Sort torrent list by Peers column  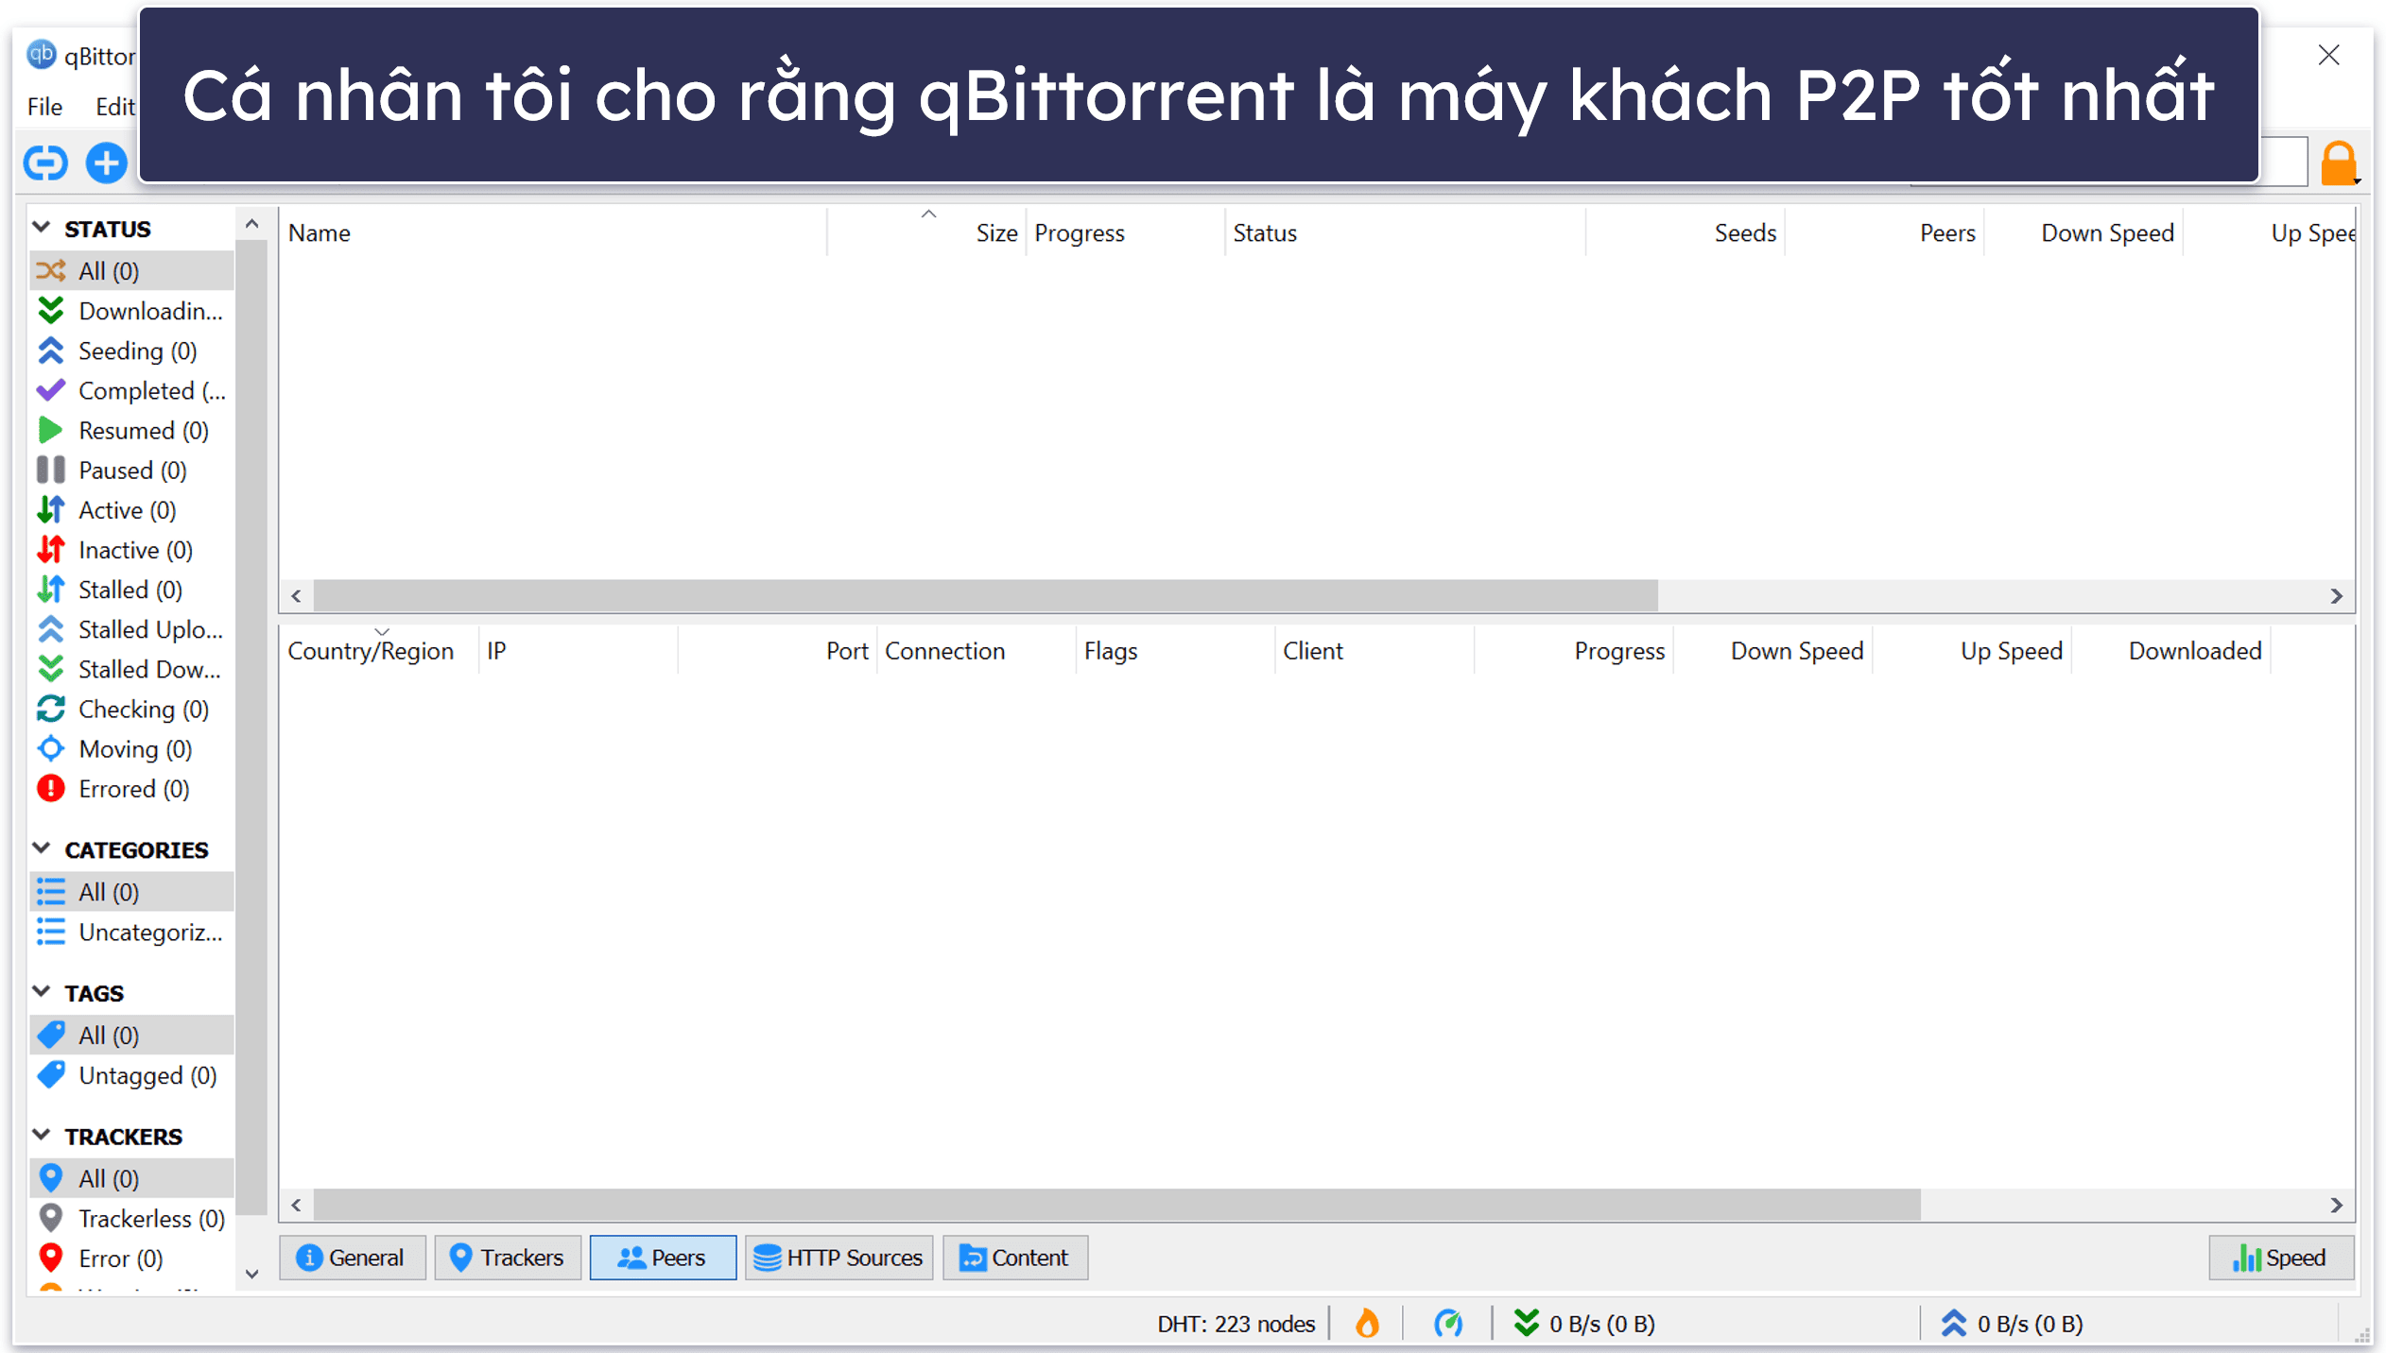tap(1884, 232)
